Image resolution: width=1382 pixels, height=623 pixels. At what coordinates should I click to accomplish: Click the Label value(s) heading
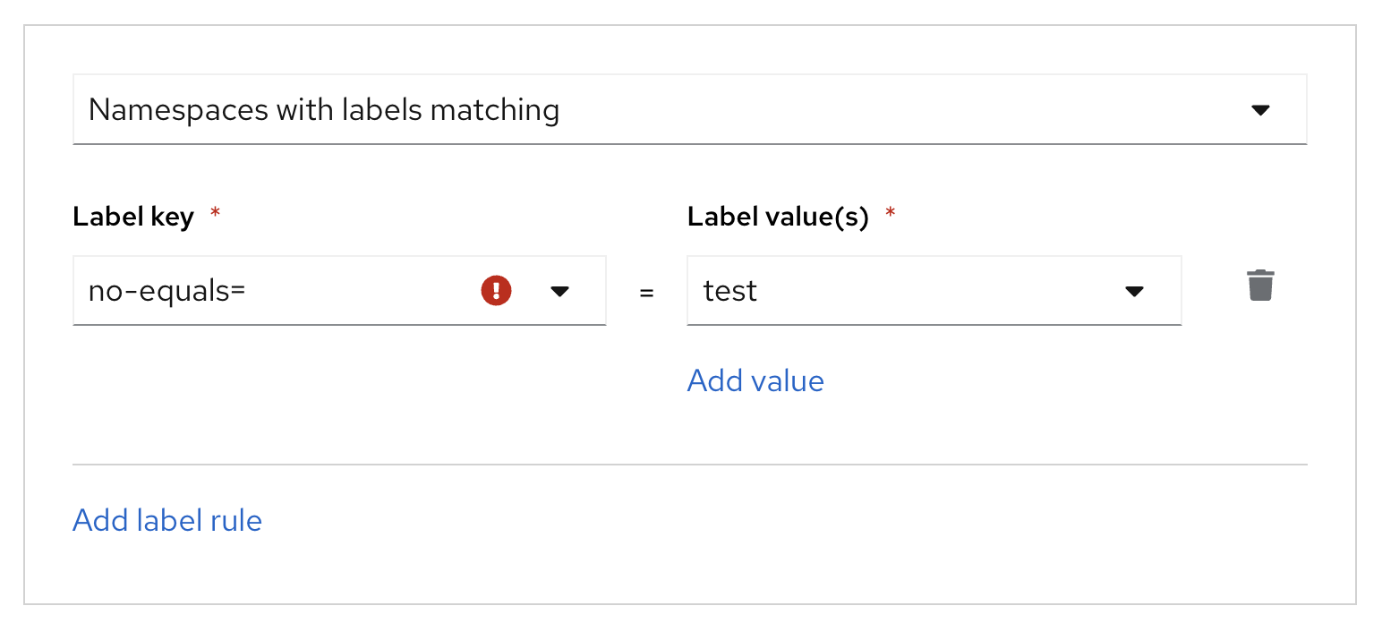[x=778, y=217]
